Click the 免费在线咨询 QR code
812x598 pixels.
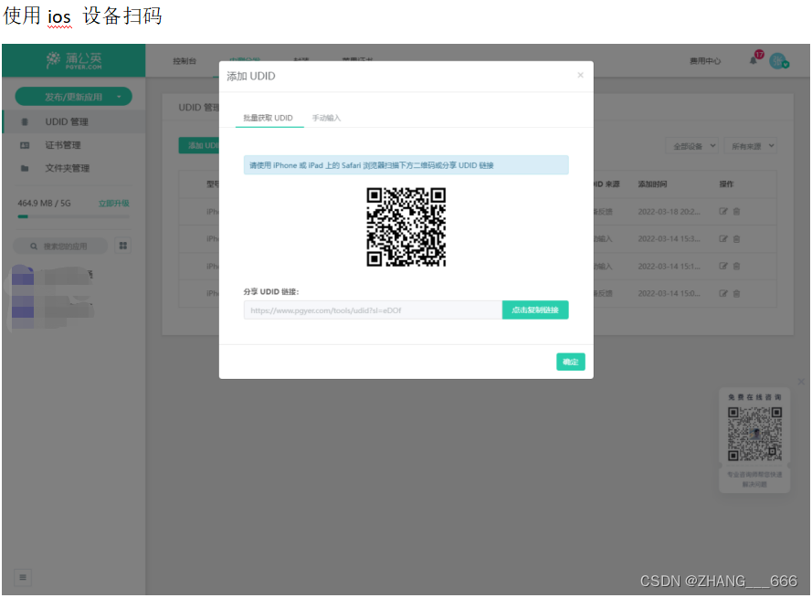click(754, 434)
